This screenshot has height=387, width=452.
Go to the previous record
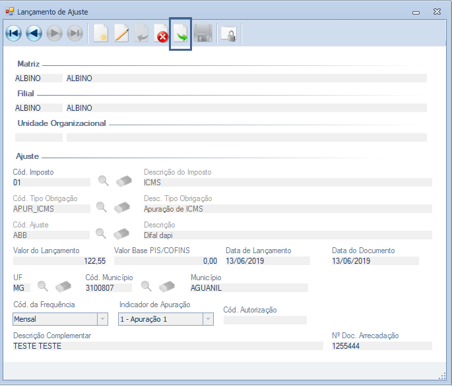coord(34,34)
